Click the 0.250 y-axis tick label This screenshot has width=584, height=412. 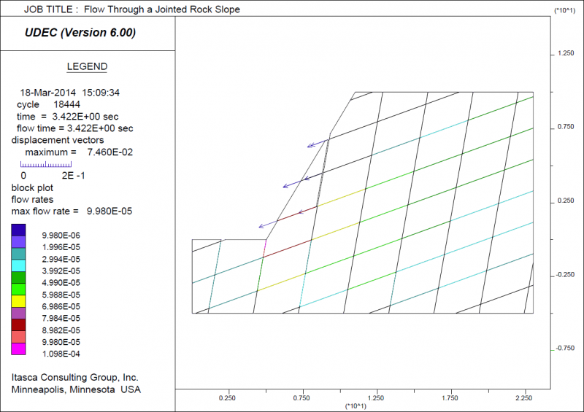tap(566, 201)
